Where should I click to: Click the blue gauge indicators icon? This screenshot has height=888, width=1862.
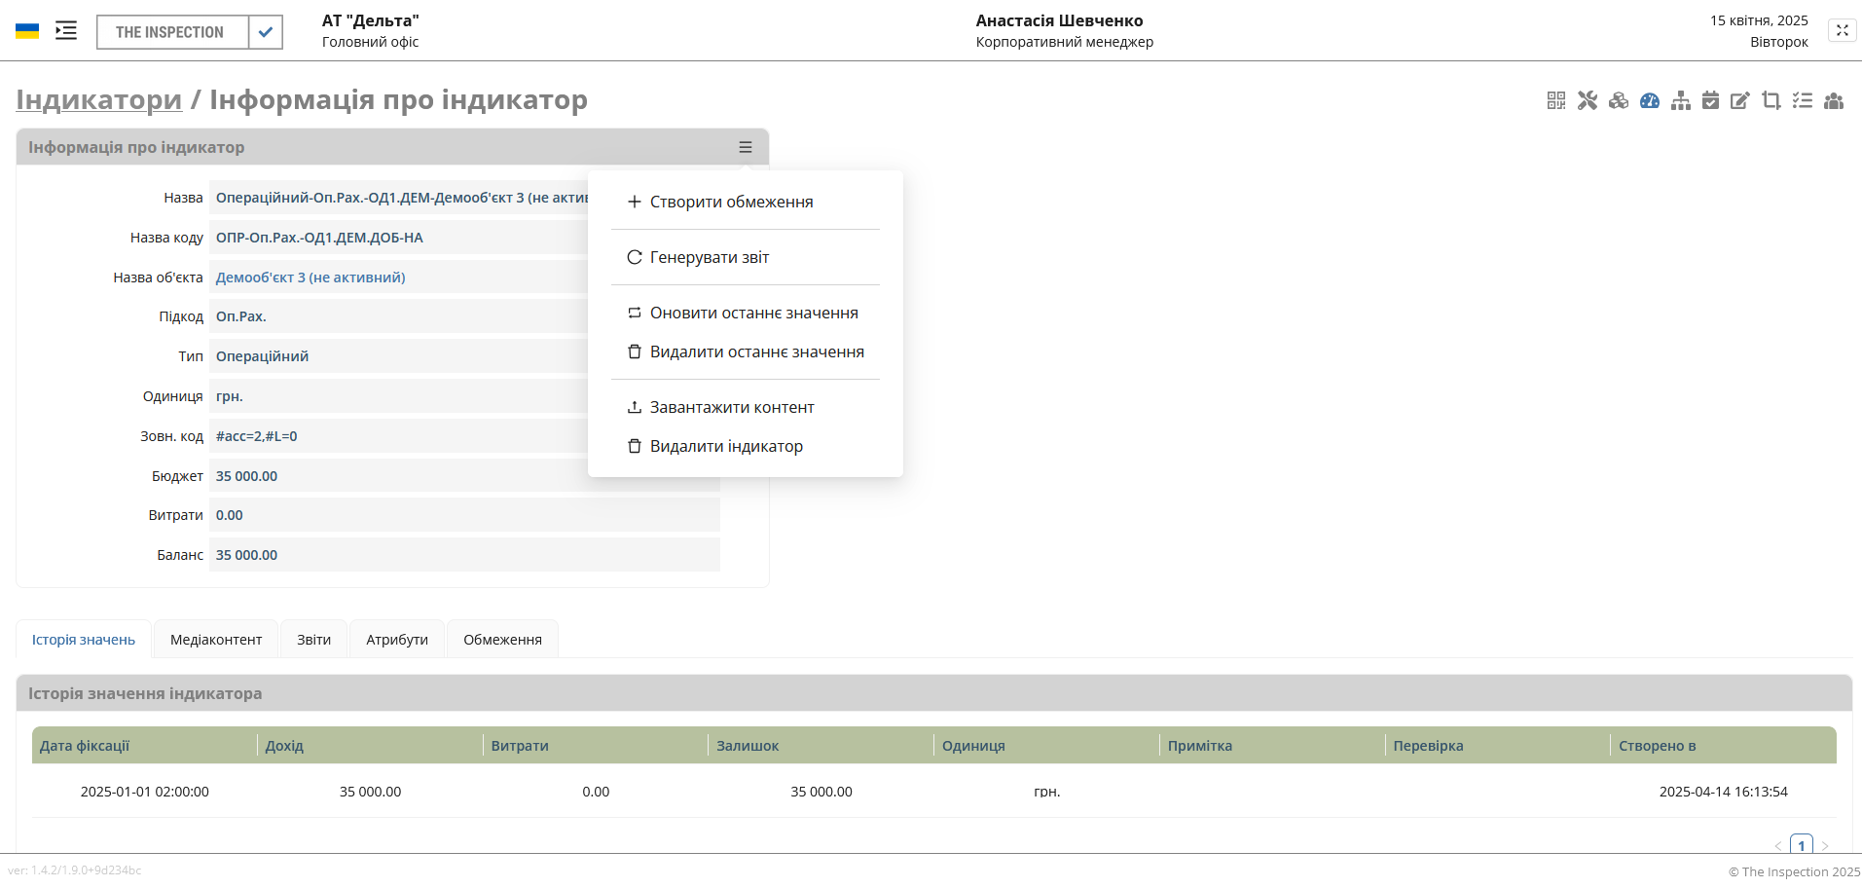(x=1650, y=100)
